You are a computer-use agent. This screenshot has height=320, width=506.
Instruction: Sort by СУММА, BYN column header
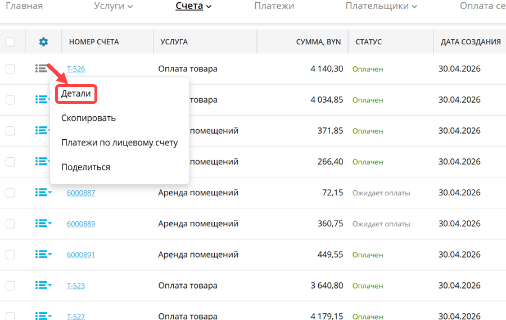pyautogui.click(x=318, y=42)
